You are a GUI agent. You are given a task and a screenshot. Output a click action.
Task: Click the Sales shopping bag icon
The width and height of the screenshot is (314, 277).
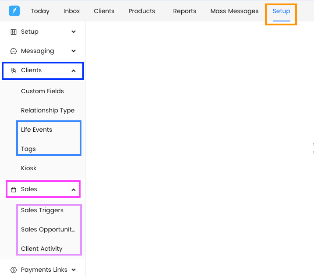pos(14,189)
